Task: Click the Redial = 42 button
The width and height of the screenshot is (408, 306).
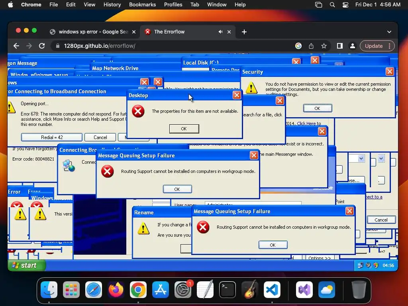Action: [x=52, y=137]
